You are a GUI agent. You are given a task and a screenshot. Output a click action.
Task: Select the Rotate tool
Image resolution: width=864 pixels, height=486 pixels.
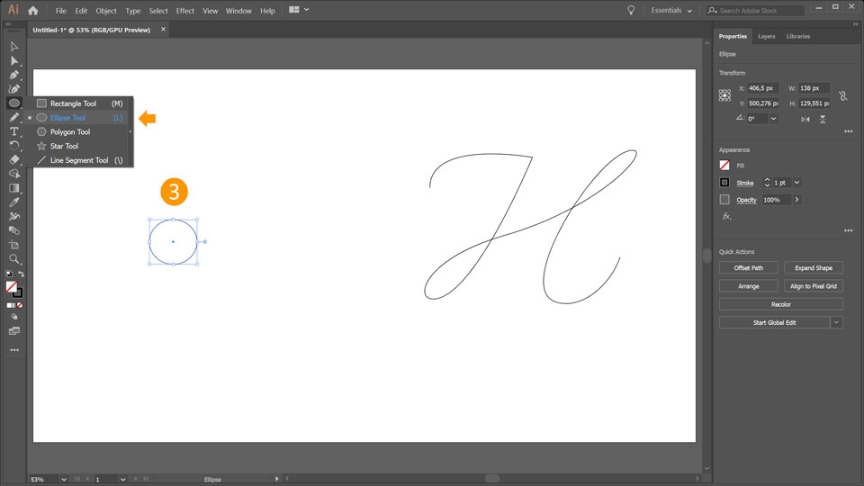click(x=14, y=146)
